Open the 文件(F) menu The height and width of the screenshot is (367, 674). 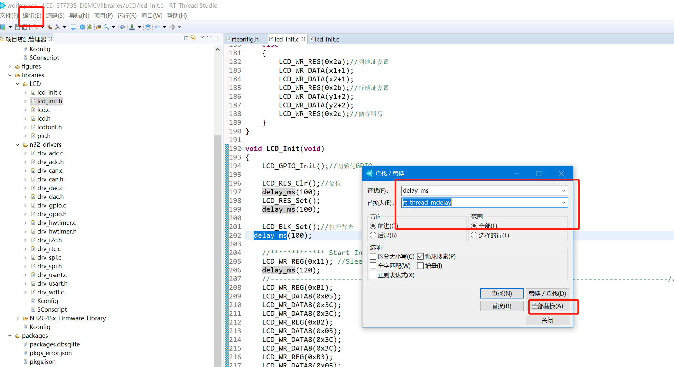9,15
